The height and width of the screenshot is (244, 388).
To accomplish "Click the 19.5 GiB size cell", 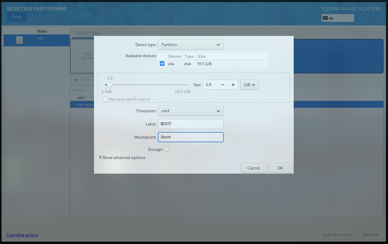I will click(205, 64).
